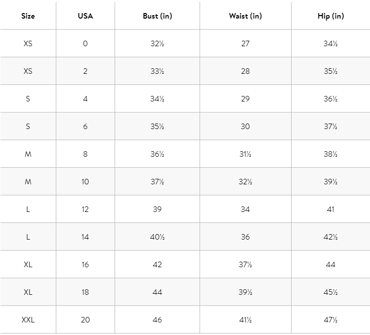
Task: Click the bust value 39 cell
Action: point(157,209)
